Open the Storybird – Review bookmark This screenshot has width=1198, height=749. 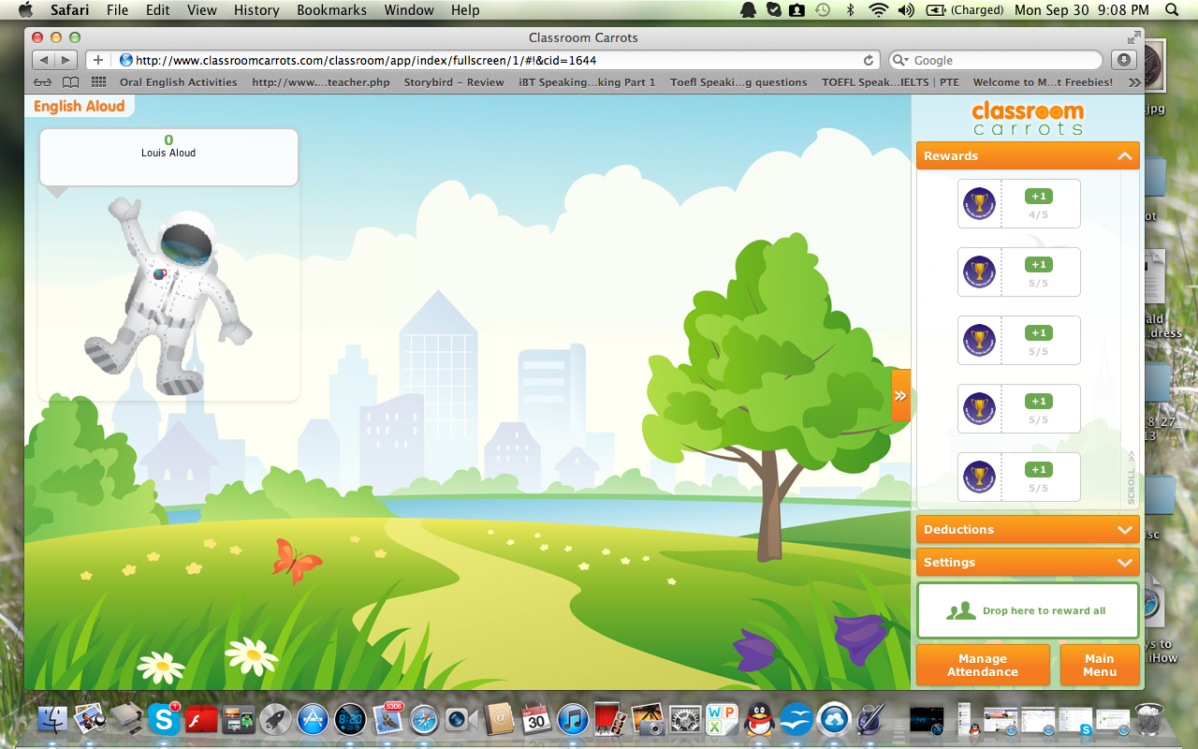click(x=454, y=82)
